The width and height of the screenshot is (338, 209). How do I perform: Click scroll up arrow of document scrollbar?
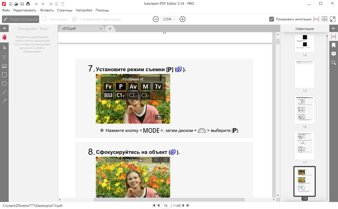tap(278, 34)
